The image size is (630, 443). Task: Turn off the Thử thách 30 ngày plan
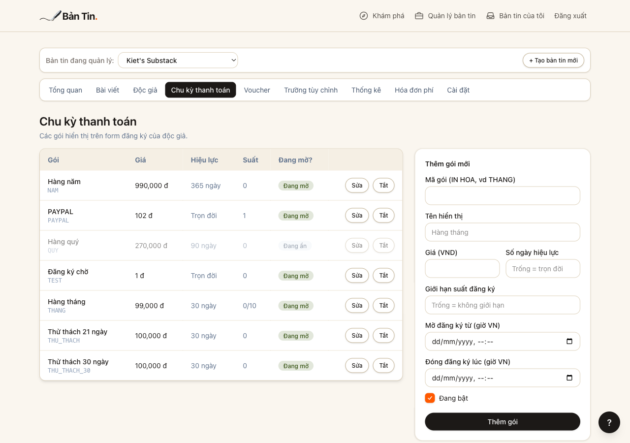click(383, 366)
